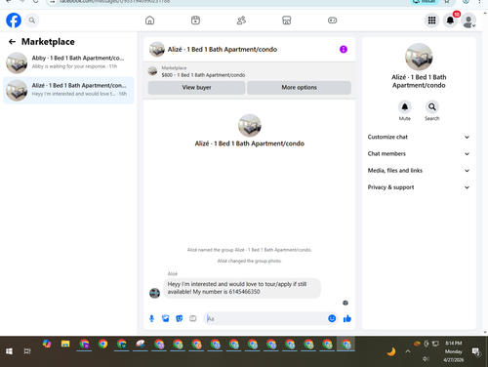Open the Facebook logo home link
The image size is (488, 367).
point(14,20)
